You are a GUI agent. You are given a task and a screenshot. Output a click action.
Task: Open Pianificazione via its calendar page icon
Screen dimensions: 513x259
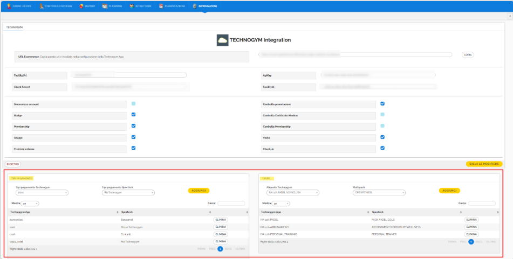click(x=161, y=6)
